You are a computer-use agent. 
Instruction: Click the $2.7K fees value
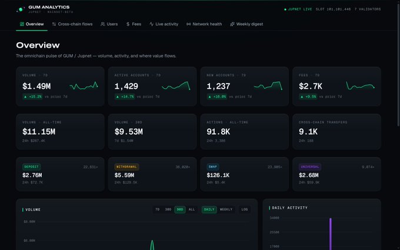(311, 86)
